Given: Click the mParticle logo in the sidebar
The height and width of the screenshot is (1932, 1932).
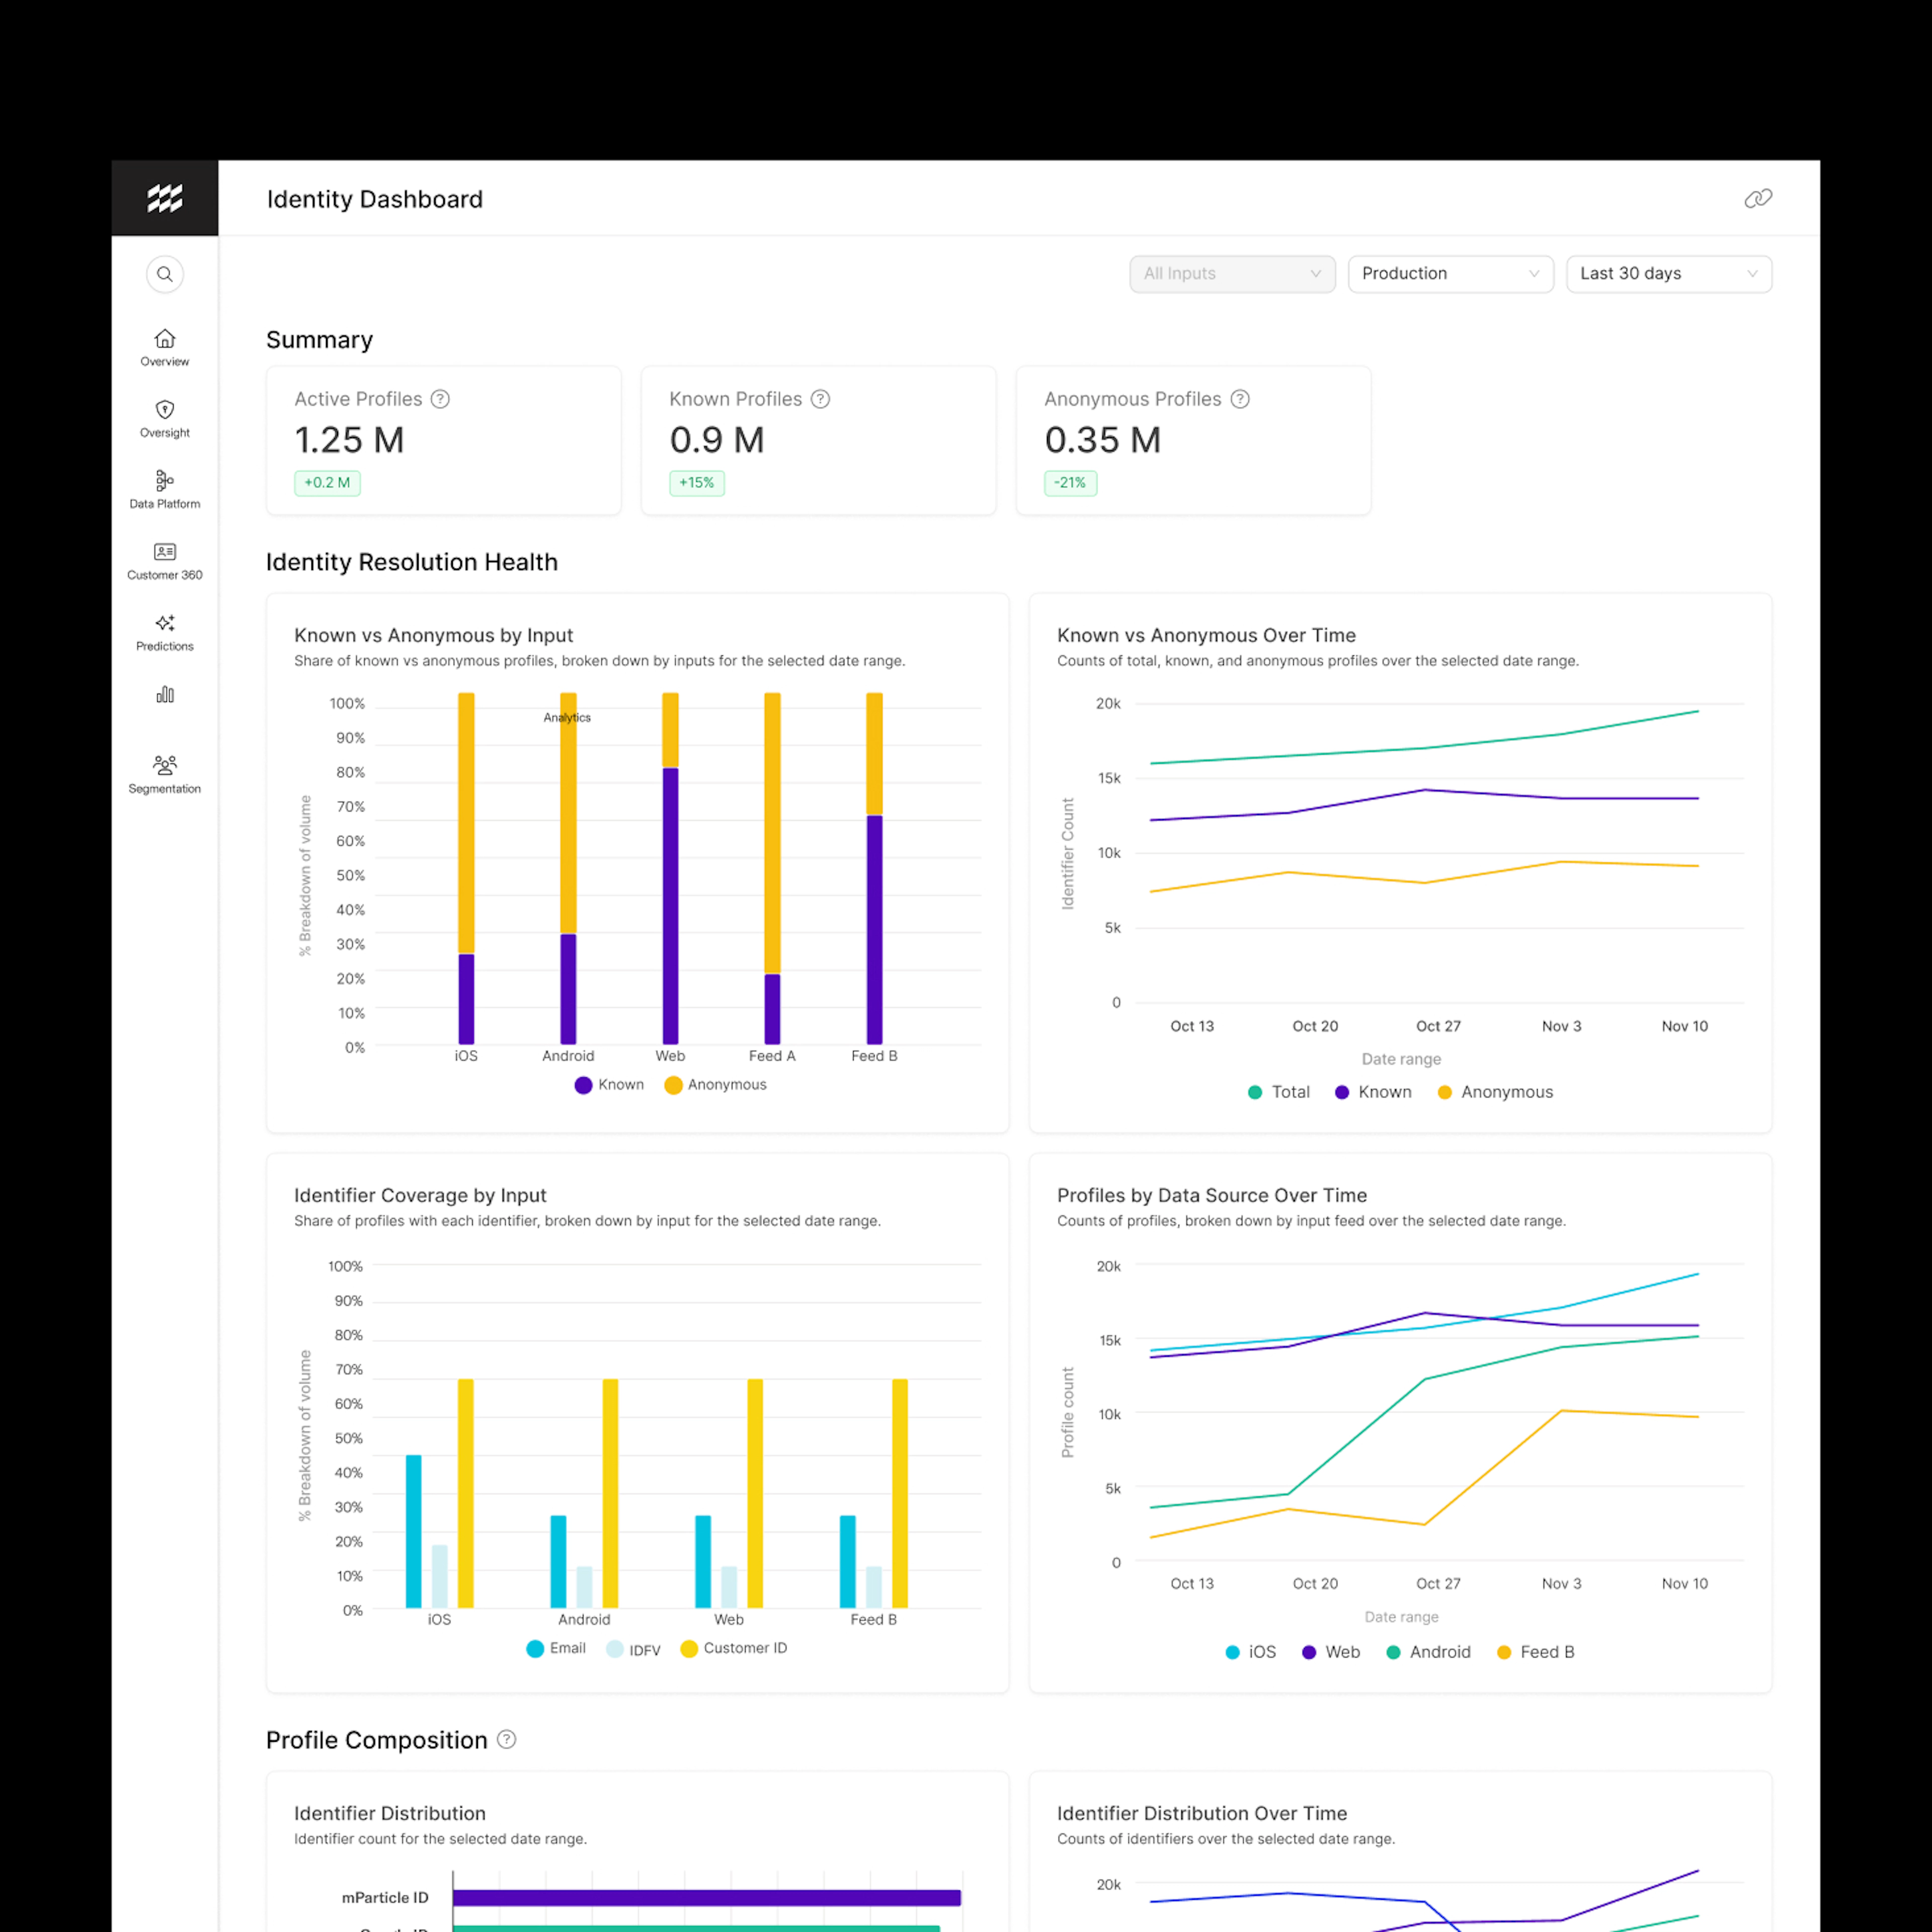Looking at the screenshot, I should click(x=165, y=198).
